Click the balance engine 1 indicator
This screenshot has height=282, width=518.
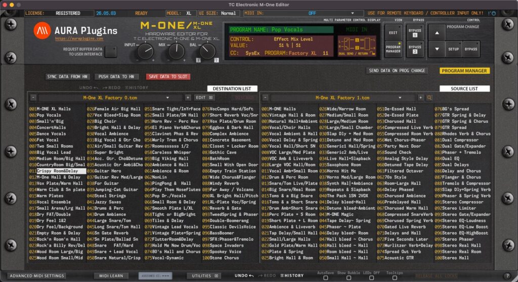(x=198, y=60)
